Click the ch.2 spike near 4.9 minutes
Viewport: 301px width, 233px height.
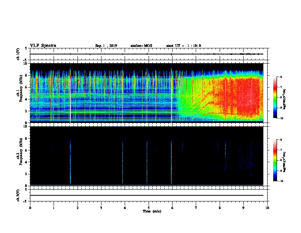[147, 162]
